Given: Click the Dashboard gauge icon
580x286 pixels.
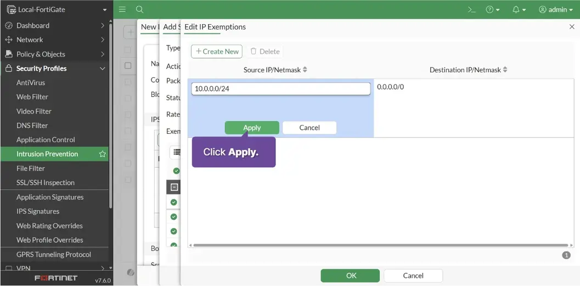Looking at the screenshot, I should point(9,26).
